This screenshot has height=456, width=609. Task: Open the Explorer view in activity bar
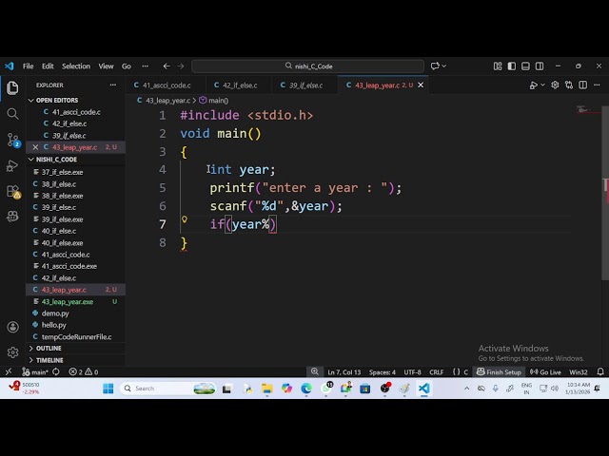point(12,87)
